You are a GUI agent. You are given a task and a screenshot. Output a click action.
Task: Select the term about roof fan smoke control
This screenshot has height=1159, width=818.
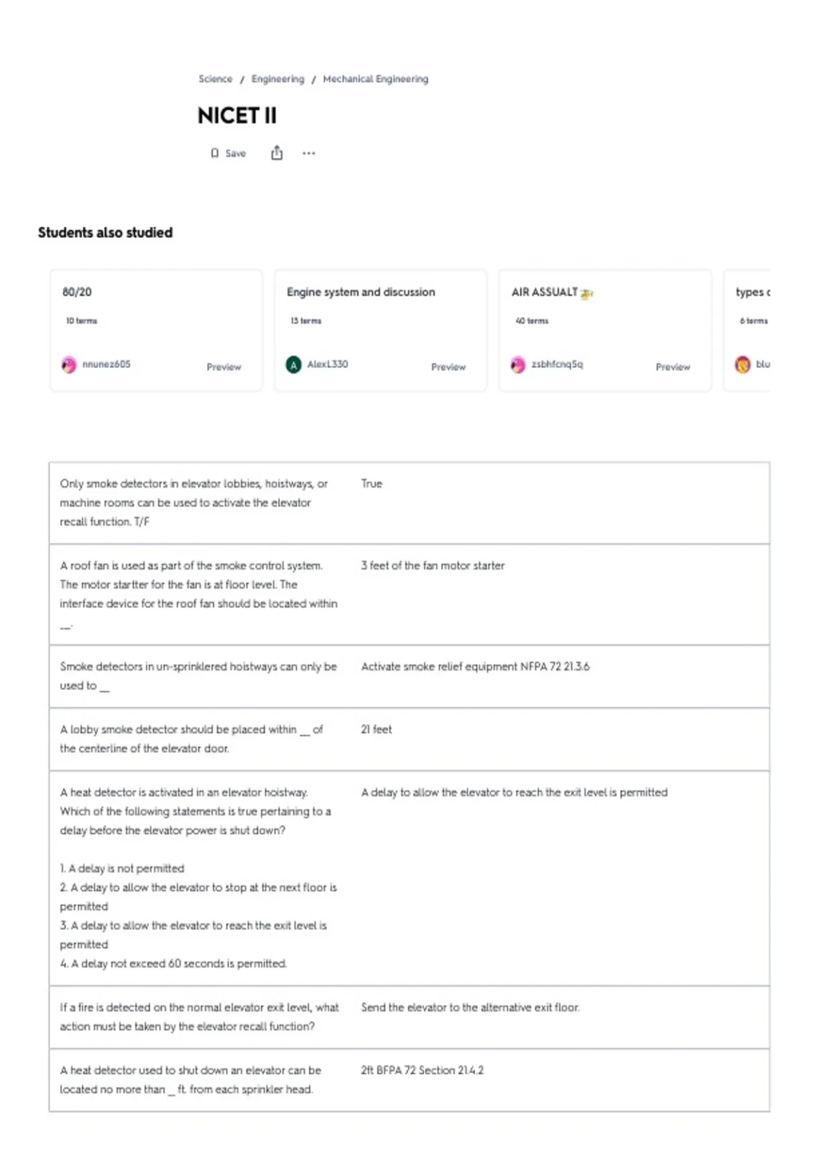(x=198, y=594)
